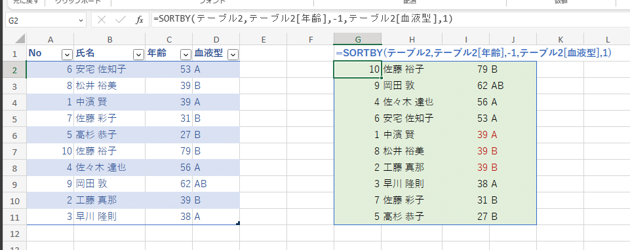Click cell B7 with 佐藤 裕子 in table

pos(109,151)
